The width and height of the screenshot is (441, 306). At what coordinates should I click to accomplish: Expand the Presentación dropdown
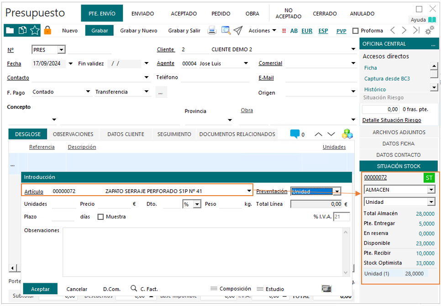click(337, 192)
